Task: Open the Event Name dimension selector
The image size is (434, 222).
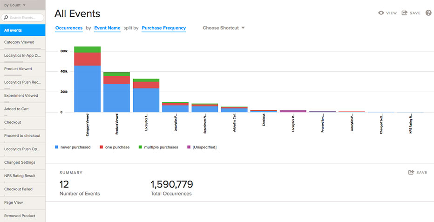Action: [107, 28]
